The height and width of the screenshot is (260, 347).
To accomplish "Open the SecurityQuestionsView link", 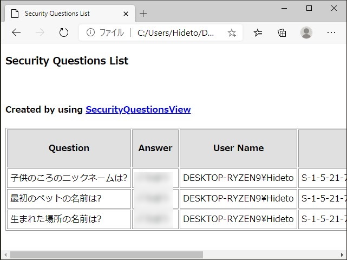I will (138, 109).
